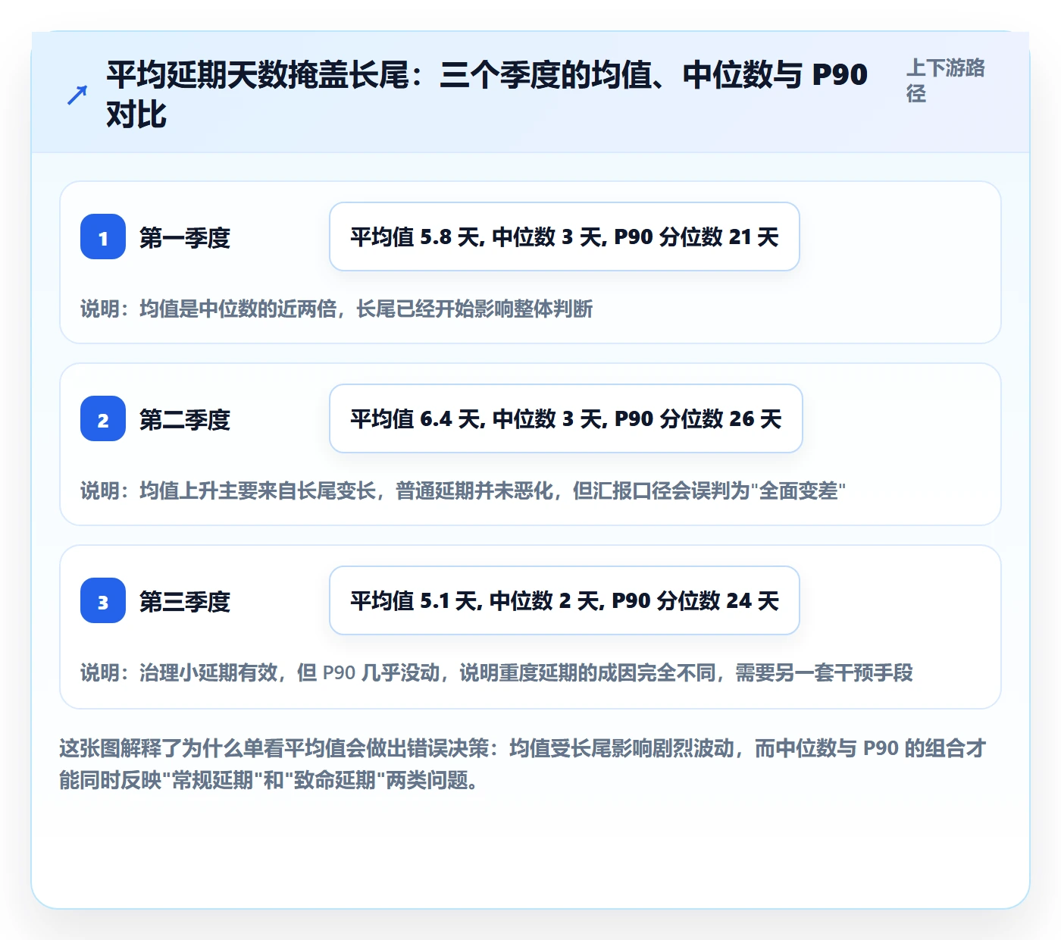Click the number 3 step badge

coord(103,600)
